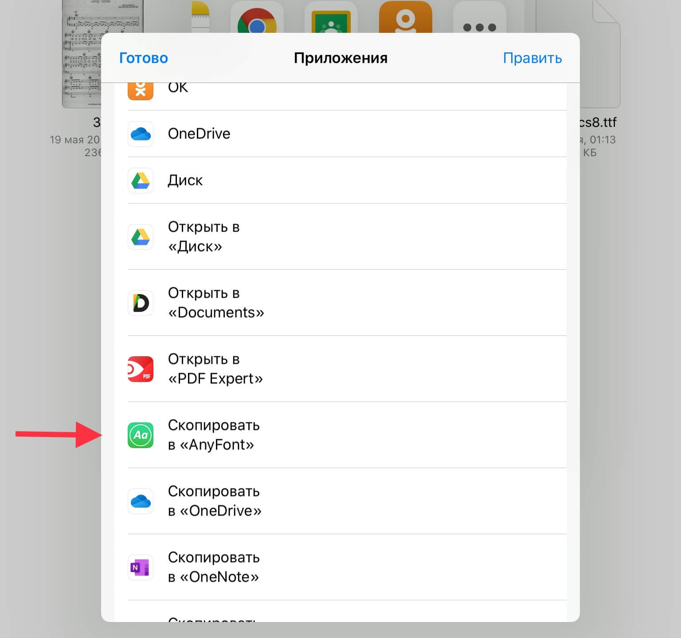Viewport: 681px width, 638px height.
Task: Choose Открыть в «Диск» entry
Action: [x=204, y=236]
